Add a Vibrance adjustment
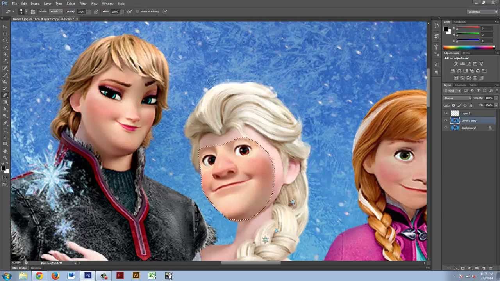Image resolution: width=500 pixels, height=281 pixels. click(481, 64)
